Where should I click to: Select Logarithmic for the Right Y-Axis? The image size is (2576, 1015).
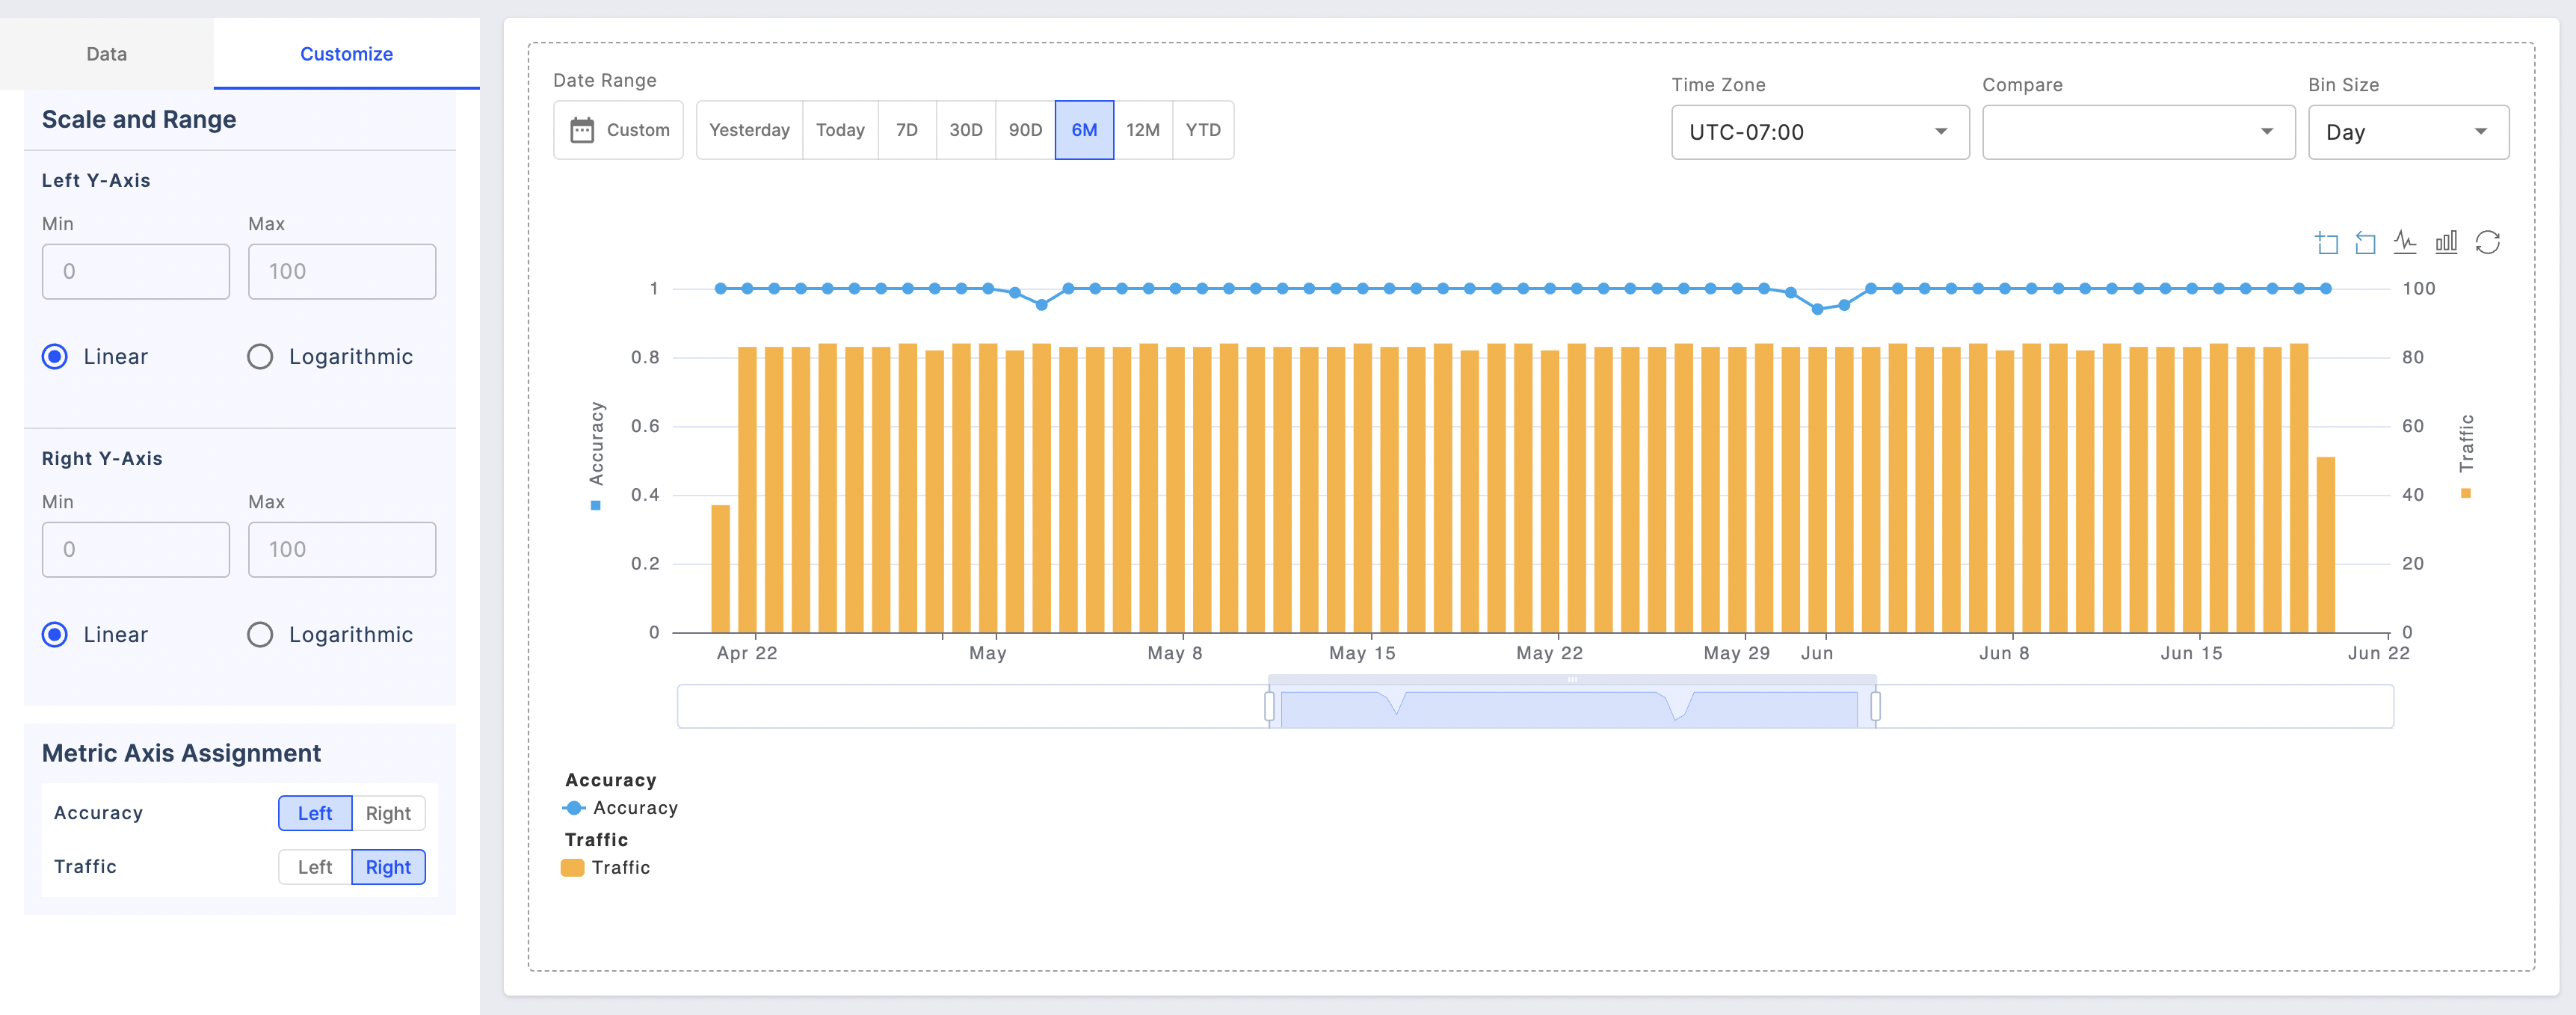tap(260, 635)
